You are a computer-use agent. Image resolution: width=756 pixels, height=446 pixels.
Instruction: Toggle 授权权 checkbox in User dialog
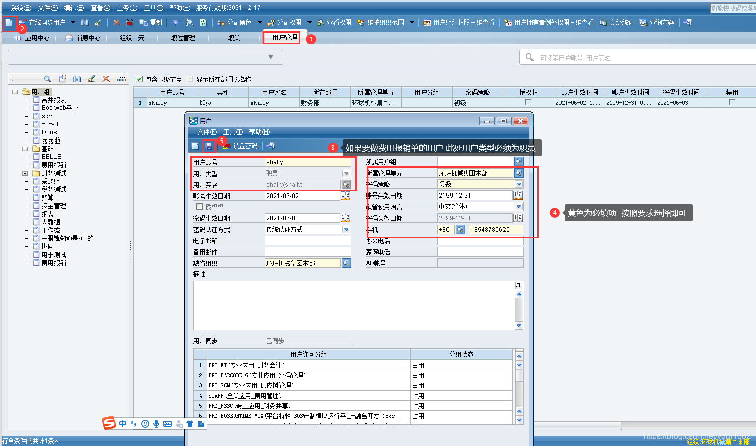point(200,207)
